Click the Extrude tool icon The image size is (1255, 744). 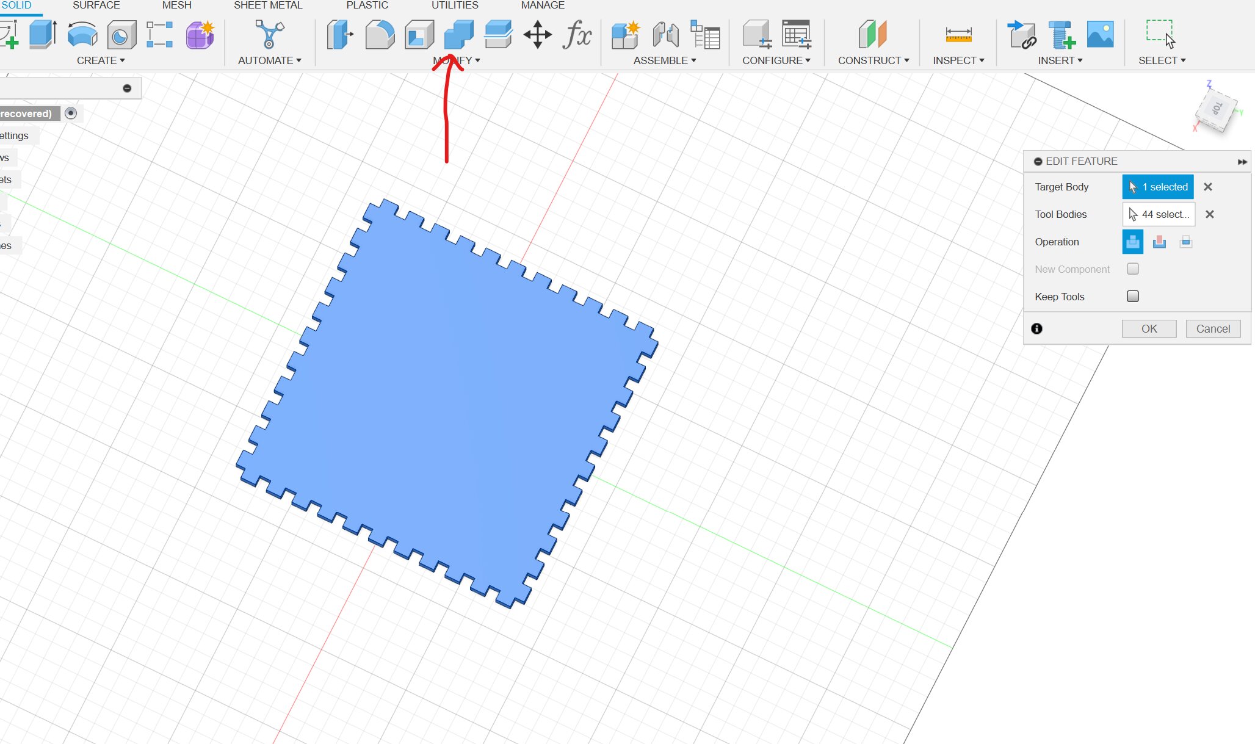[x=43, y=34]
